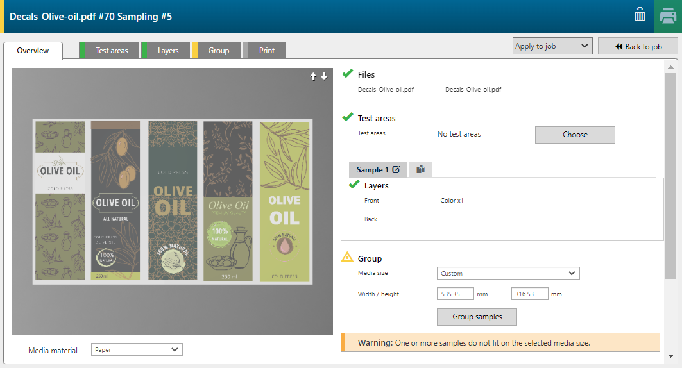Click the trash can delete icon
Image resolution: width=682 pixels, height=368 pixels.
[x=640, y=15]
